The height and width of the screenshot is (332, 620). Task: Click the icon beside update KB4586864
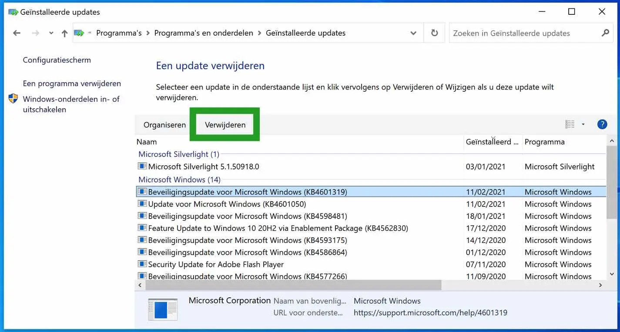pyautogui.click(x=142, y=252)
